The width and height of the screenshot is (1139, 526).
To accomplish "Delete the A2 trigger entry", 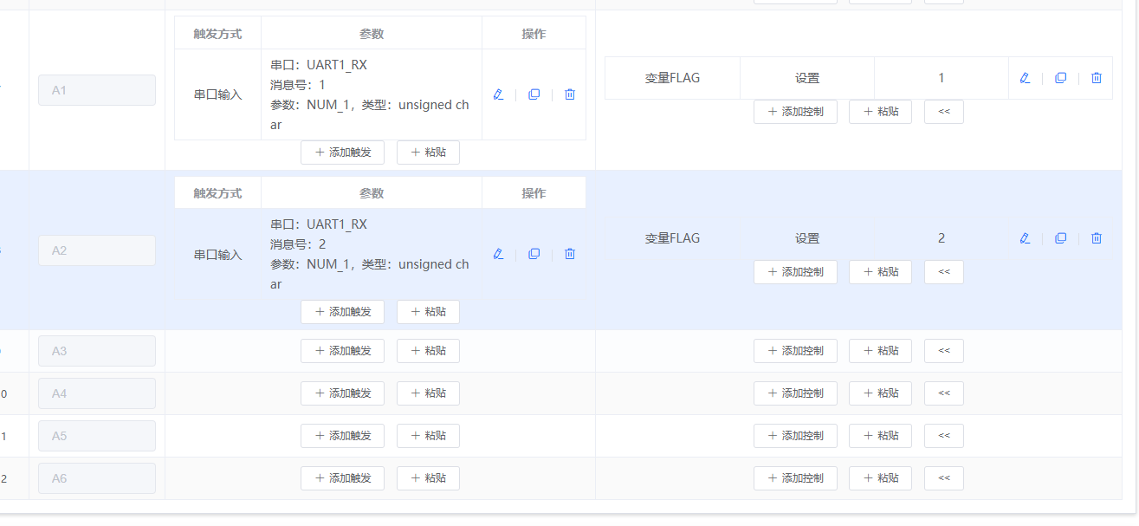I will point(569,254).
